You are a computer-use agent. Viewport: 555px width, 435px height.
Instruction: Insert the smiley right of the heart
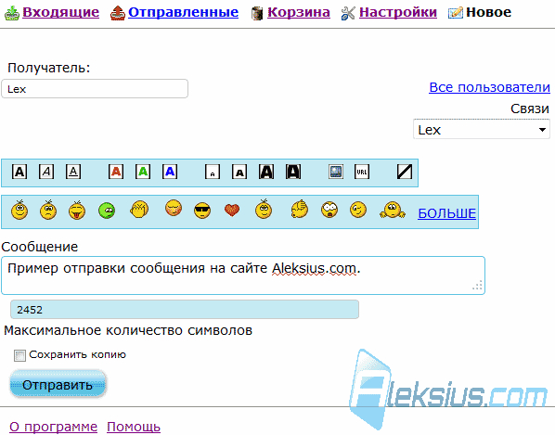pyautogui.click(x=264, y=209)
